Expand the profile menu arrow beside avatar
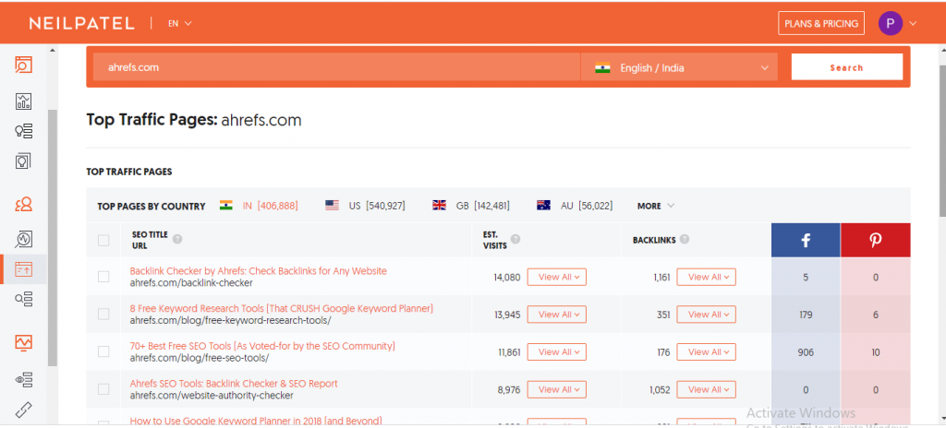 913,23
